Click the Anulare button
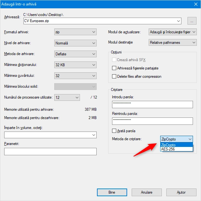The image size is (201, 201). pos(147,192)
